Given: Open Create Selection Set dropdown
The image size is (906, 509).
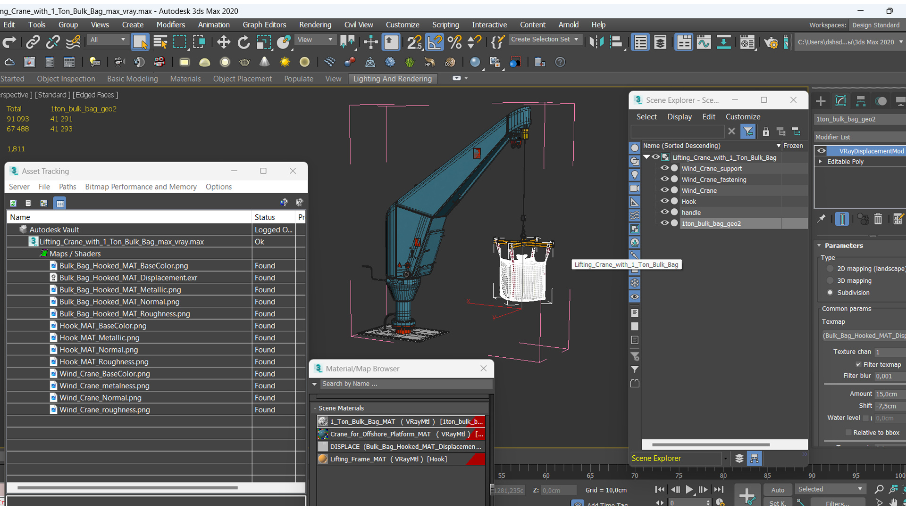Looking at the screenshot, I should (x=545, y=40).
